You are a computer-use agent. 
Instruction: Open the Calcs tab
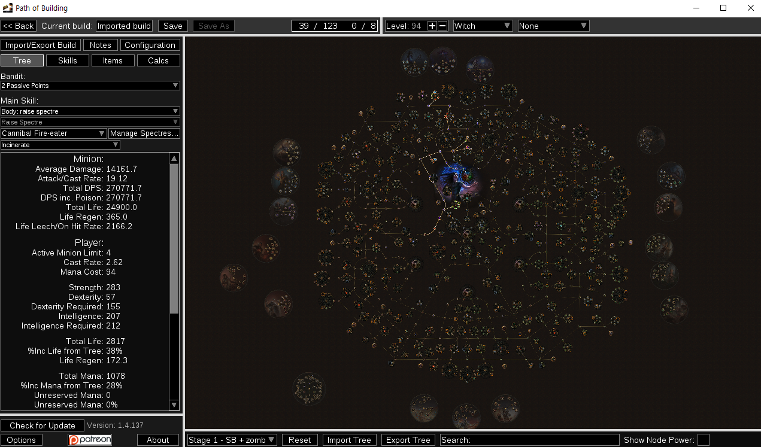coord(158,60)
